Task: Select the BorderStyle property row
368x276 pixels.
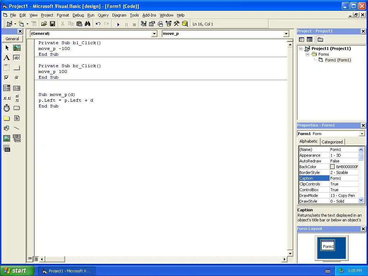Action: [328, 172]
